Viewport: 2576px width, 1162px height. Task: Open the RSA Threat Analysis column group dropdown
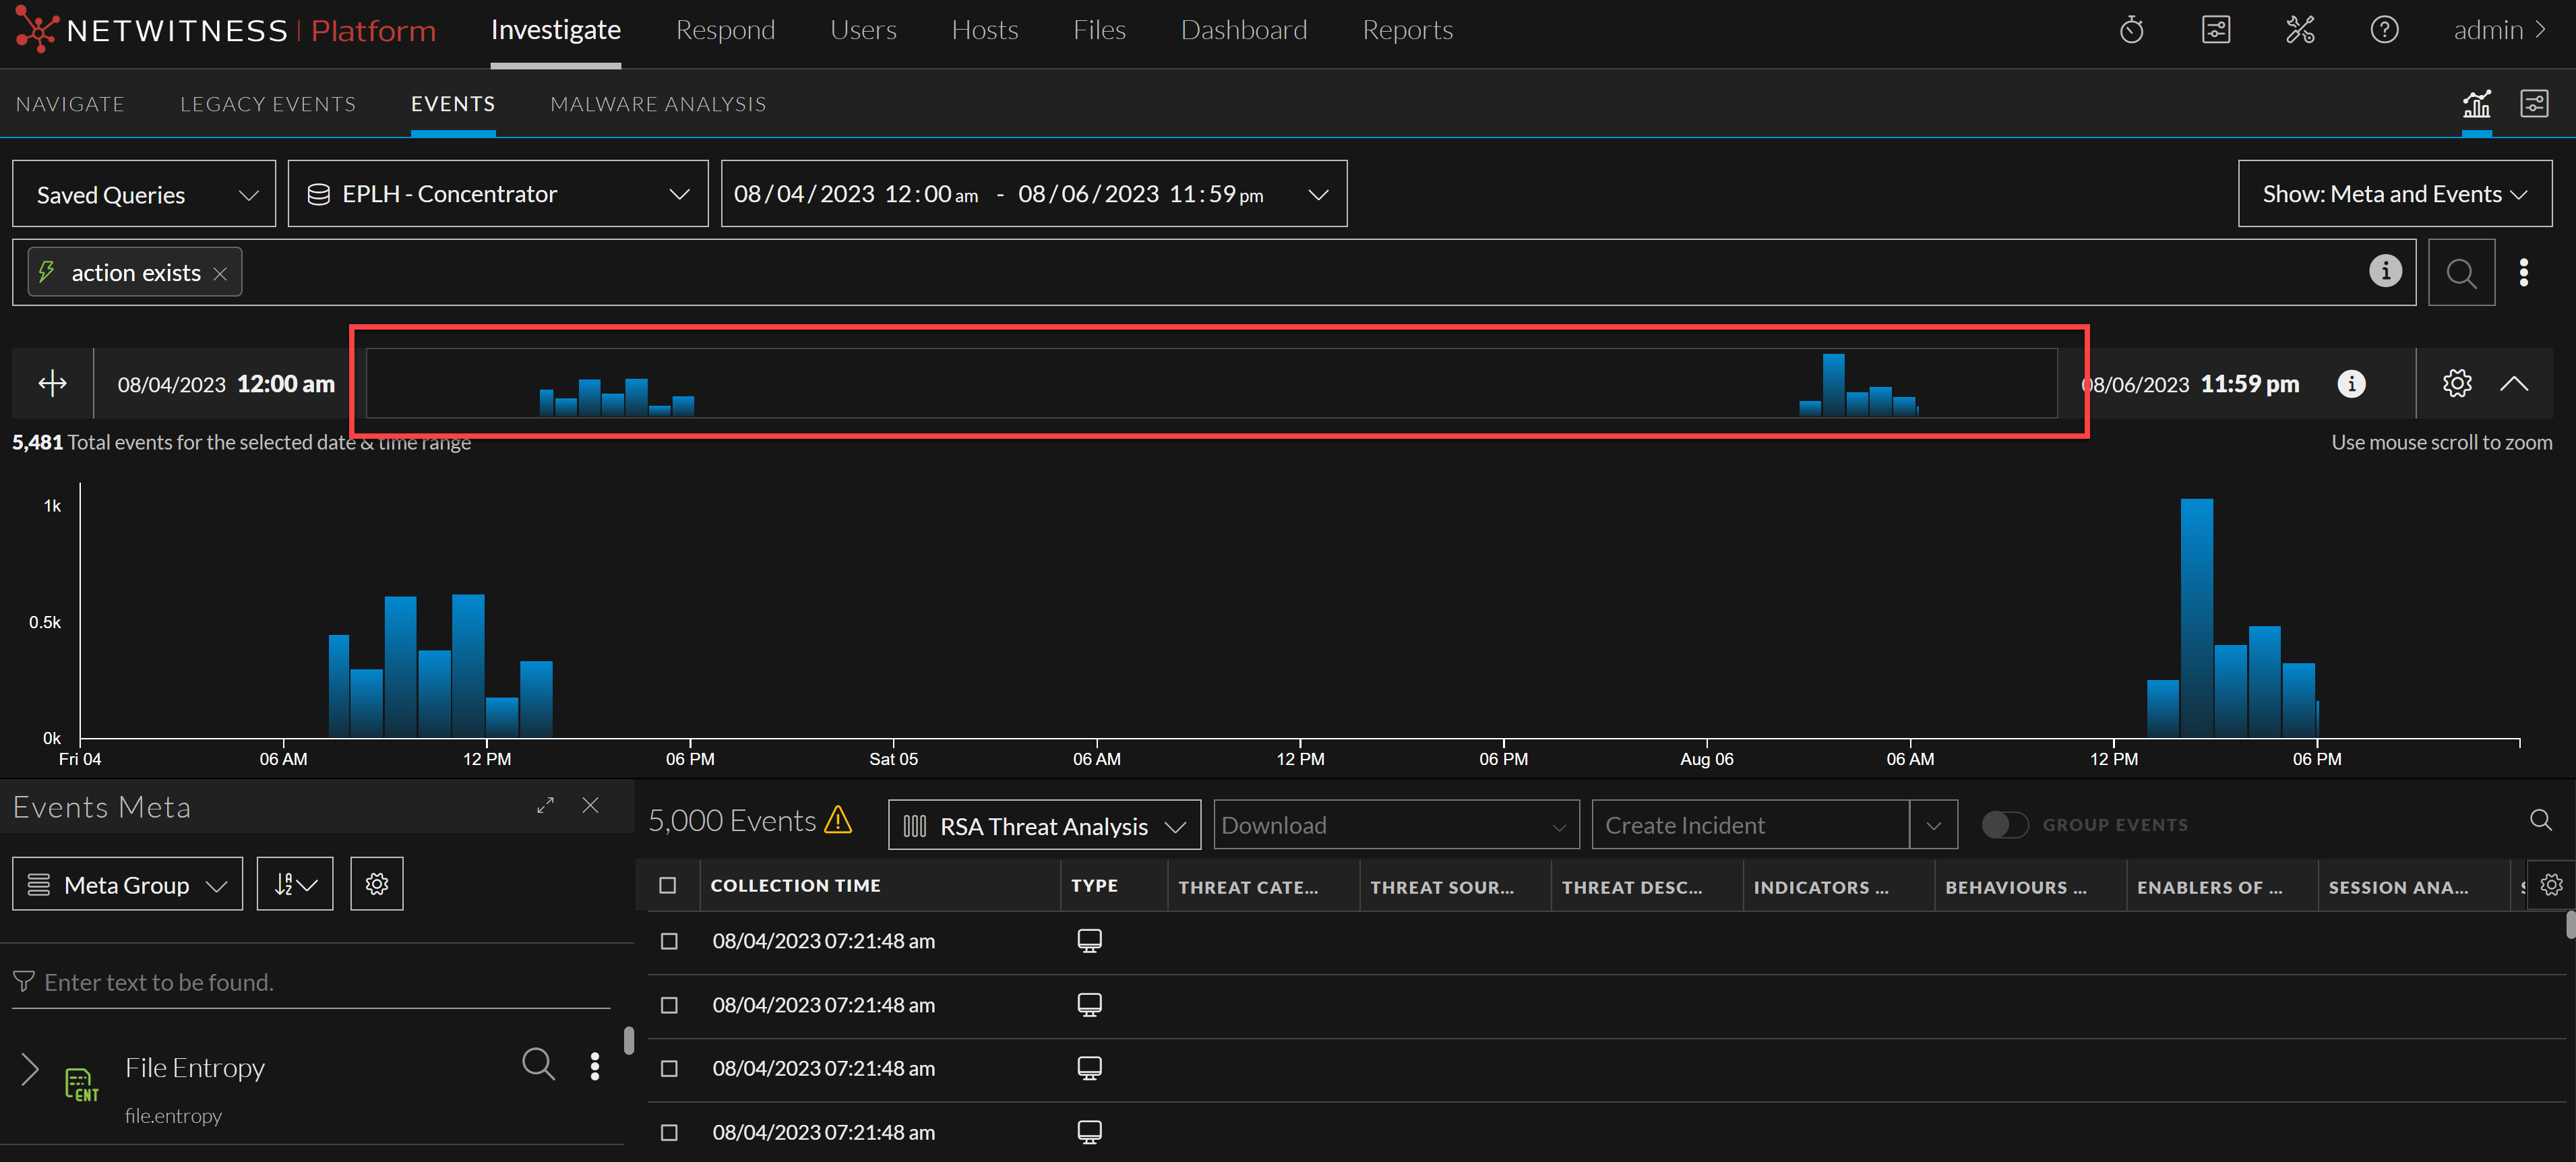(1043, 825)
